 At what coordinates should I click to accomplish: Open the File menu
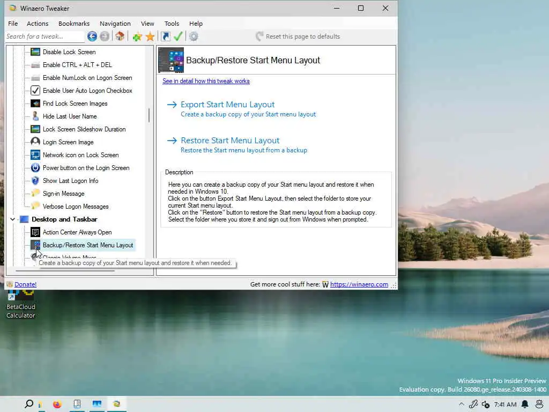[x=13, y=24]
